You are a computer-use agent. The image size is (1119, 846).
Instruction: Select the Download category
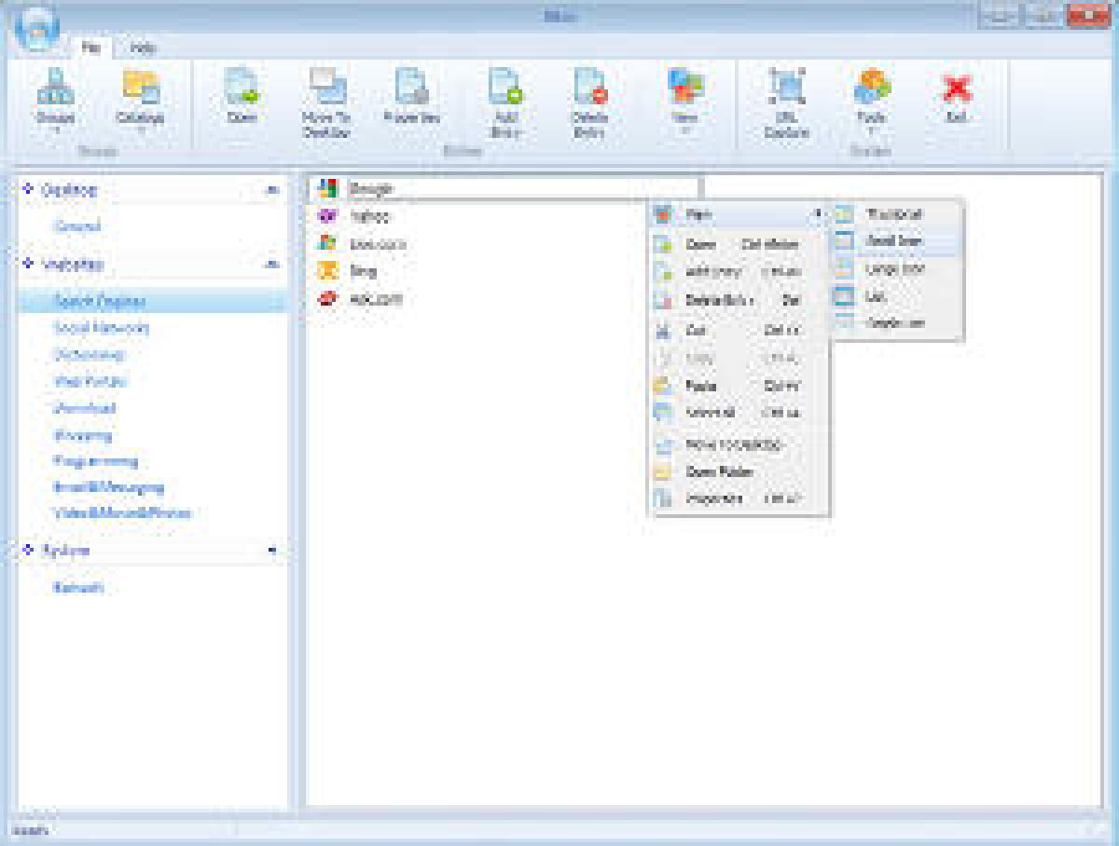[84, 408]
